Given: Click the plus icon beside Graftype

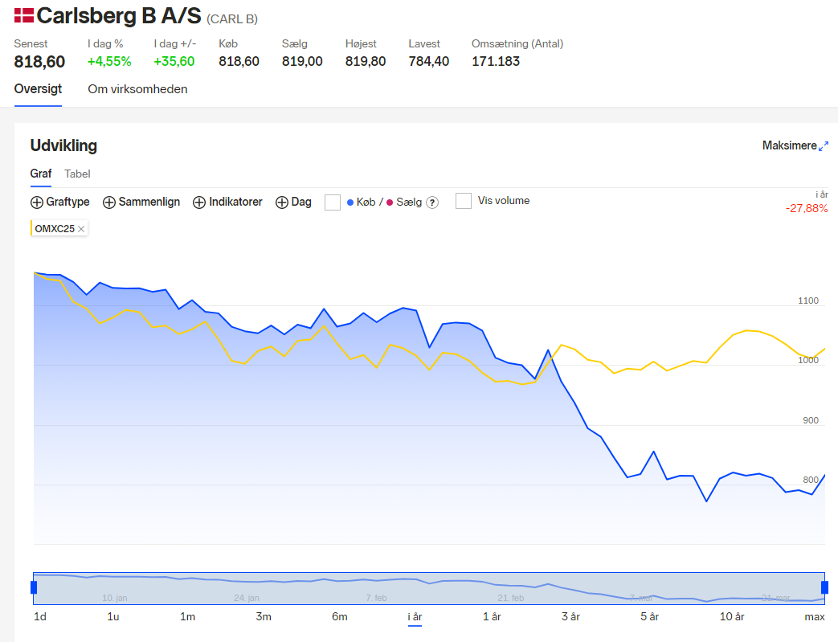Looking at the screenshot, I should point(37,202).
